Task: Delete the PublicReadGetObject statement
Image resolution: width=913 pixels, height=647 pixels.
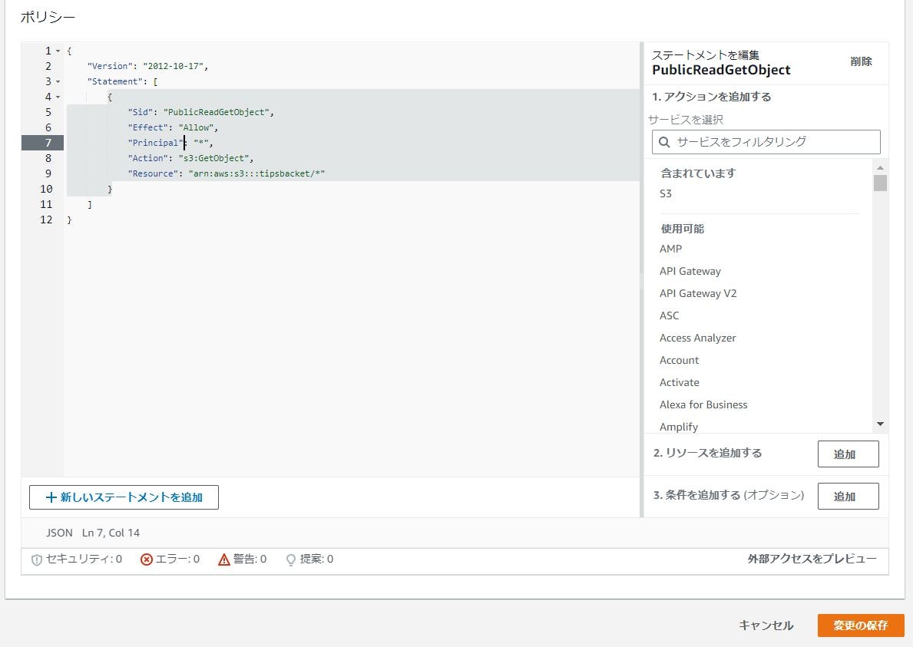Action: [862, 61]
